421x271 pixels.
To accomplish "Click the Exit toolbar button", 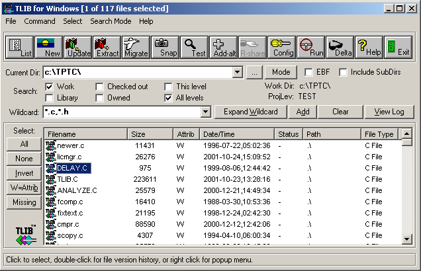I will coord(398,48).
